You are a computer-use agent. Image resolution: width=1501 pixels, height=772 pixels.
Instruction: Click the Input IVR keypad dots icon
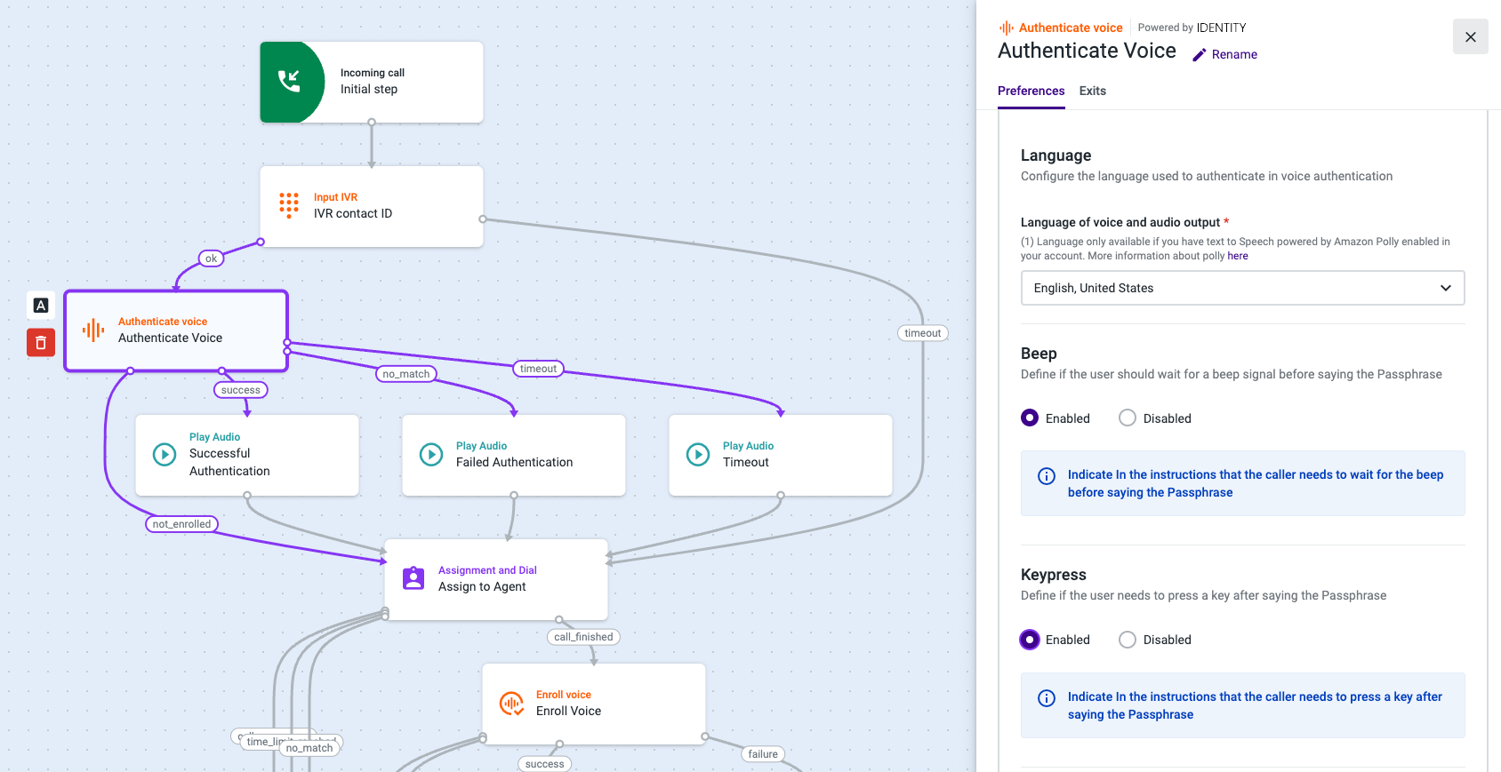tap(289, 205)
